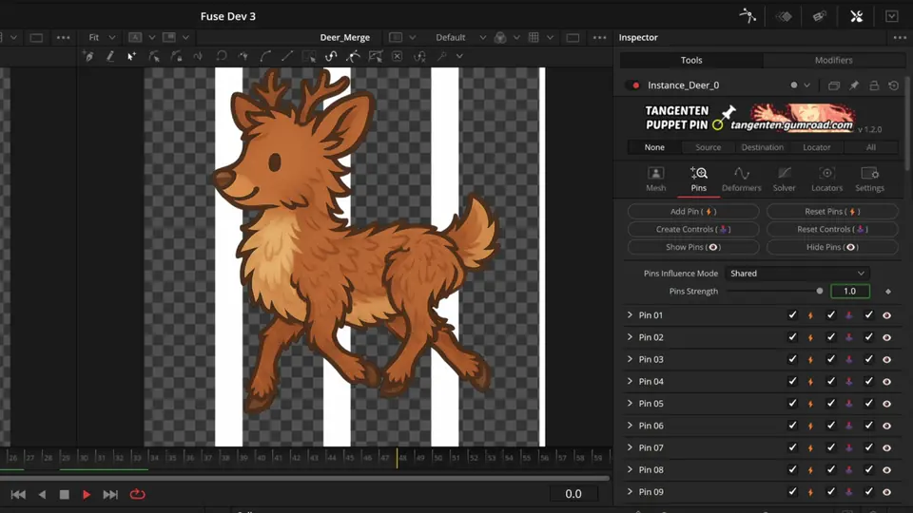Open the Fit zoom dropdown
The height and width of the screenshot is (513, 913).
tap(102, 37)
